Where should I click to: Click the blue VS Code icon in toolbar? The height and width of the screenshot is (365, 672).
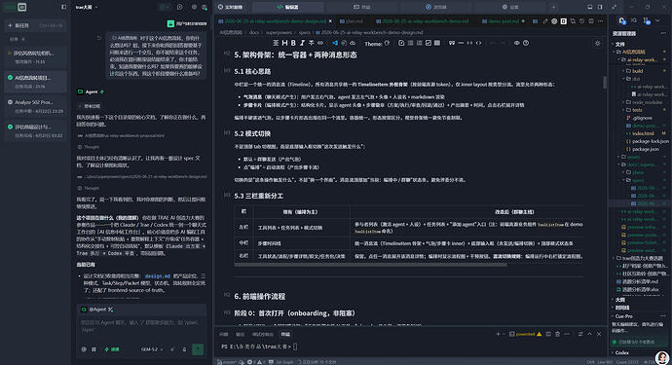tap(335, 43)
